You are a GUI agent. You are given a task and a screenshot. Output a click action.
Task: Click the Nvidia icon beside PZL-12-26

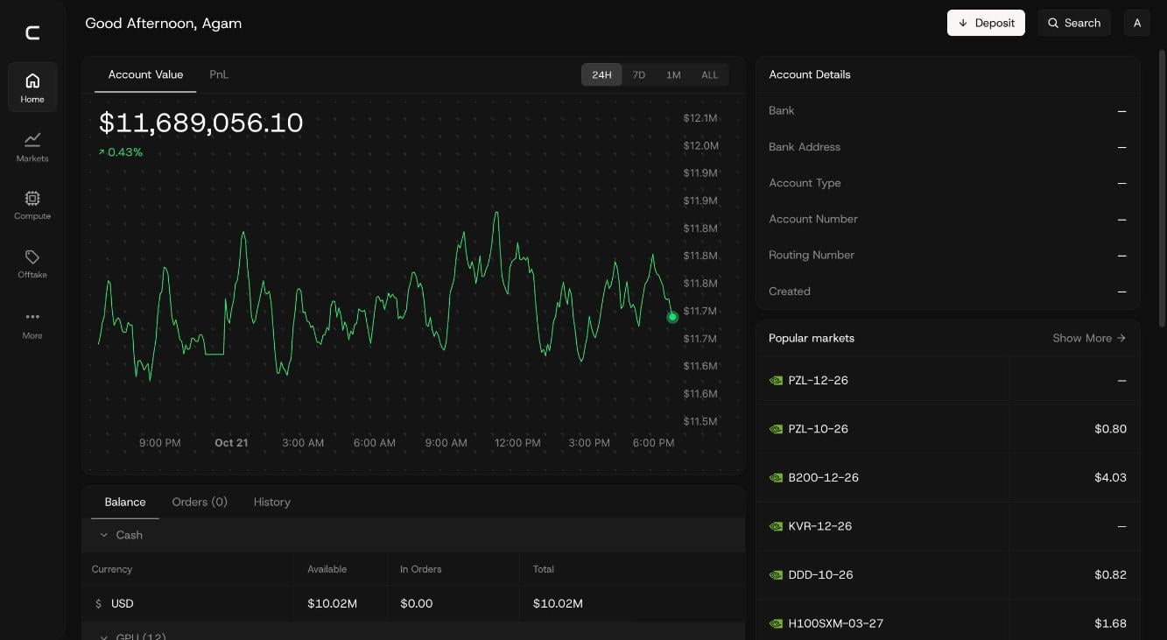point(776,381)
